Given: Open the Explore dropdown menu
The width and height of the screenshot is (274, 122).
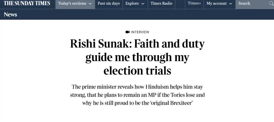Looking at the screenshot, I should click(x=135, y=4).
